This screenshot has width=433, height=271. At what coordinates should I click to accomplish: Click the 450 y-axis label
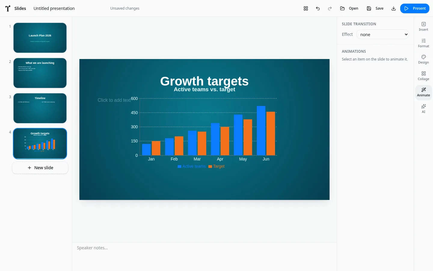pyautogui.click(x=134, y=113)
